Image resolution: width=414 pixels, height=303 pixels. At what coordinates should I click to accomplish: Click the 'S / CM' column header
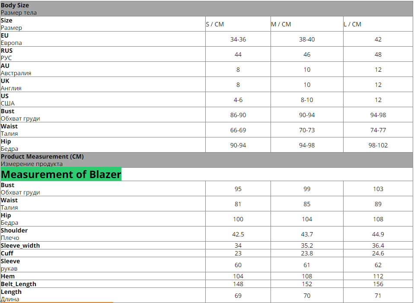click(238, 24)
